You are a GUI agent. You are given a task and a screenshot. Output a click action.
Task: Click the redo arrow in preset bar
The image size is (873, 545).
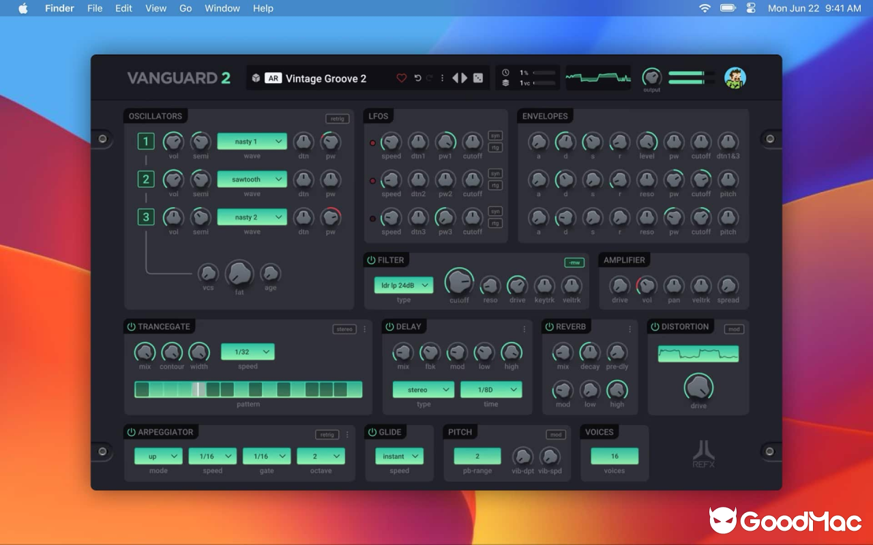click(x=430, y=78)
